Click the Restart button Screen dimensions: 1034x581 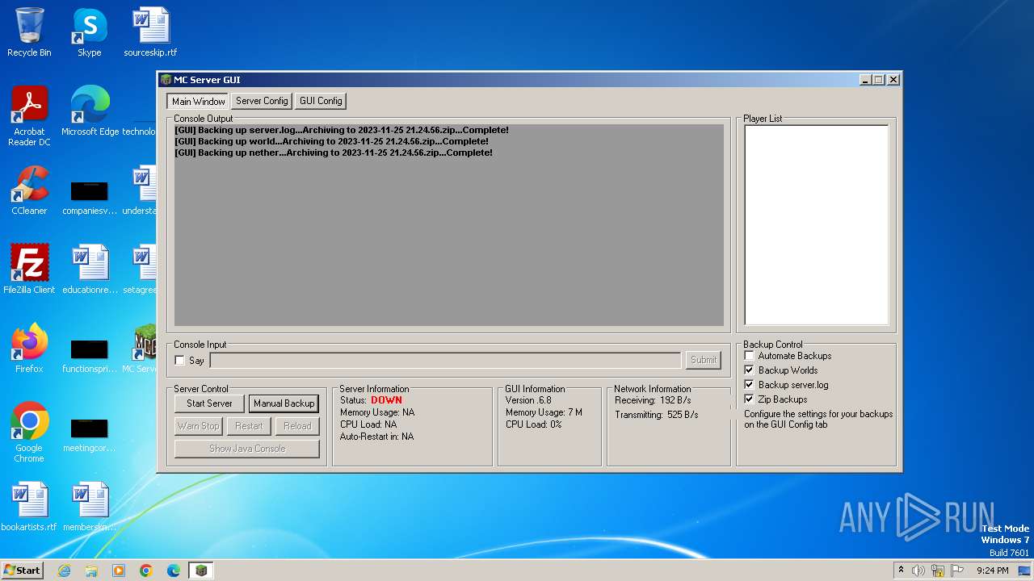pos(249,426)
